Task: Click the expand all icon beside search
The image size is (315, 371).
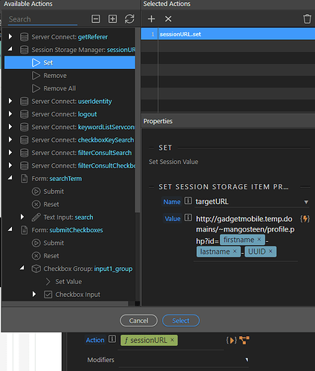Action: pyautogui.click(x=112, y=19)
